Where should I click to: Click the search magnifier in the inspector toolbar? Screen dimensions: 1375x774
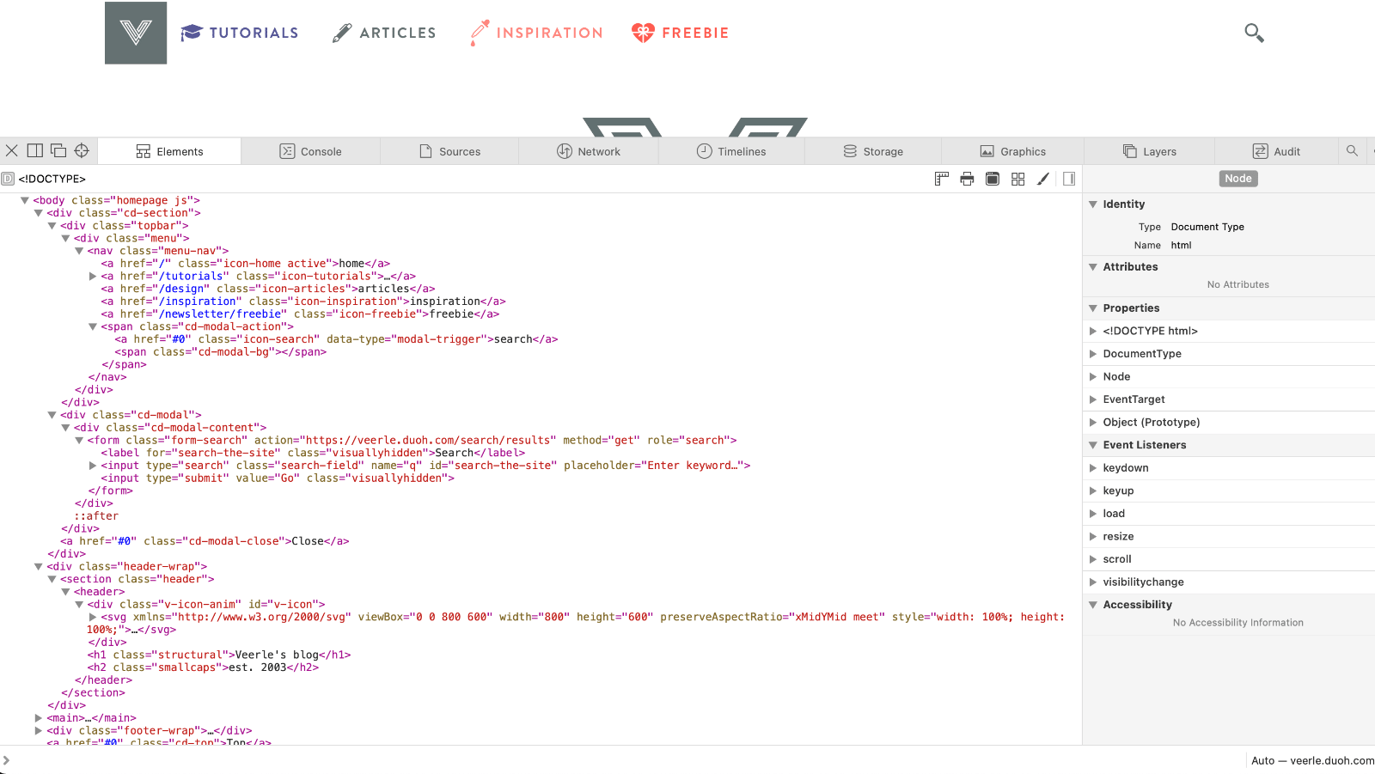(1352, 150)
